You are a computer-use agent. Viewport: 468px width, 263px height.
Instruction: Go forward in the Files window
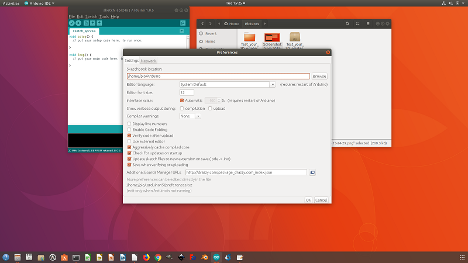pos(211,24)
